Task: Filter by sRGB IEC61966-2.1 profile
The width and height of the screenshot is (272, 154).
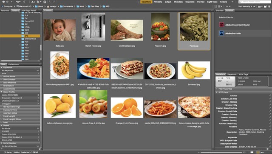Action: pos(20,101)
